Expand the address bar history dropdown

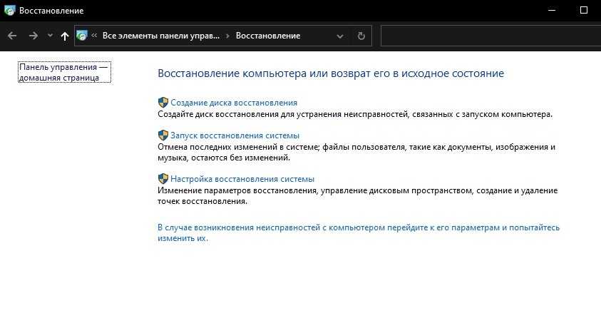[x=340, y=36]
